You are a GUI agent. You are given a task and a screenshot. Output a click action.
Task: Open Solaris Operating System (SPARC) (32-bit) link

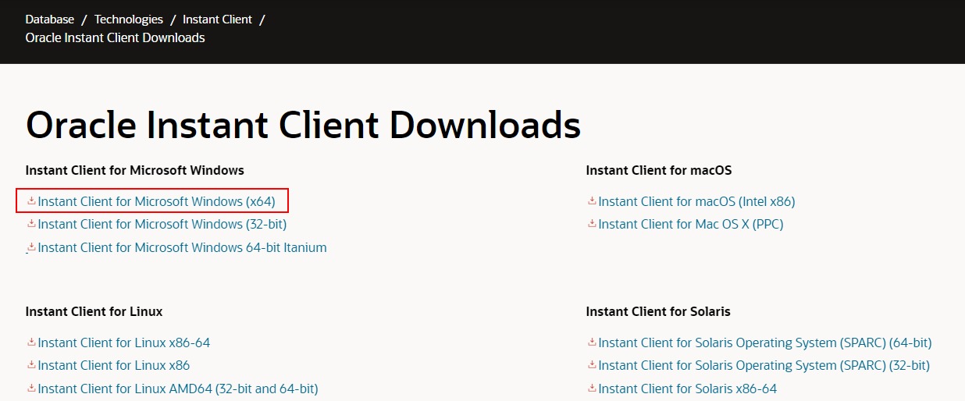(x=764, y=365)
